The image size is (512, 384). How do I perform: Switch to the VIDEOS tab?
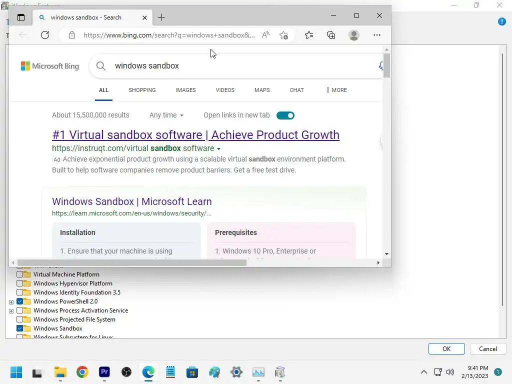225,90
